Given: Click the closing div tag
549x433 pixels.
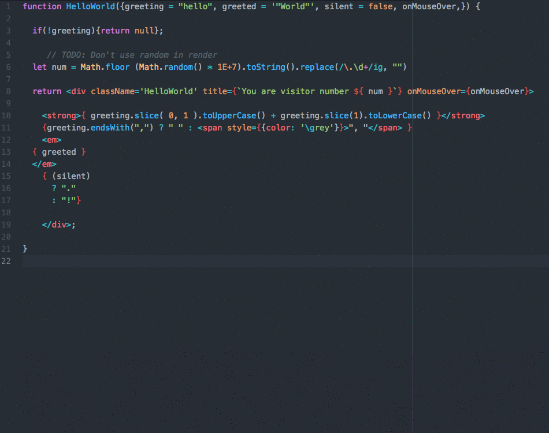Looking at the screenshot, I should pos(57,225).
